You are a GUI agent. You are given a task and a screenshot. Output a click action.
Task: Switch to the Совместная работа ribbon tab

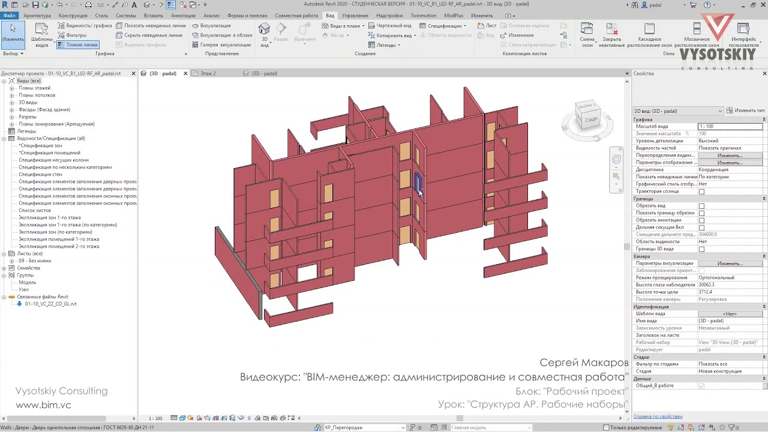296,16
